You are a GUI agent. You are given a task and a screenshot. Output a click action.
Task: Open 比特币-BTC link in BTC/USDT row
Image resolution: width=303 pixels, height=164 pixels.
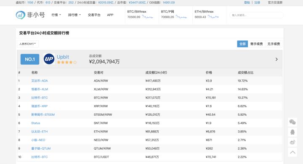pos(40,157)
